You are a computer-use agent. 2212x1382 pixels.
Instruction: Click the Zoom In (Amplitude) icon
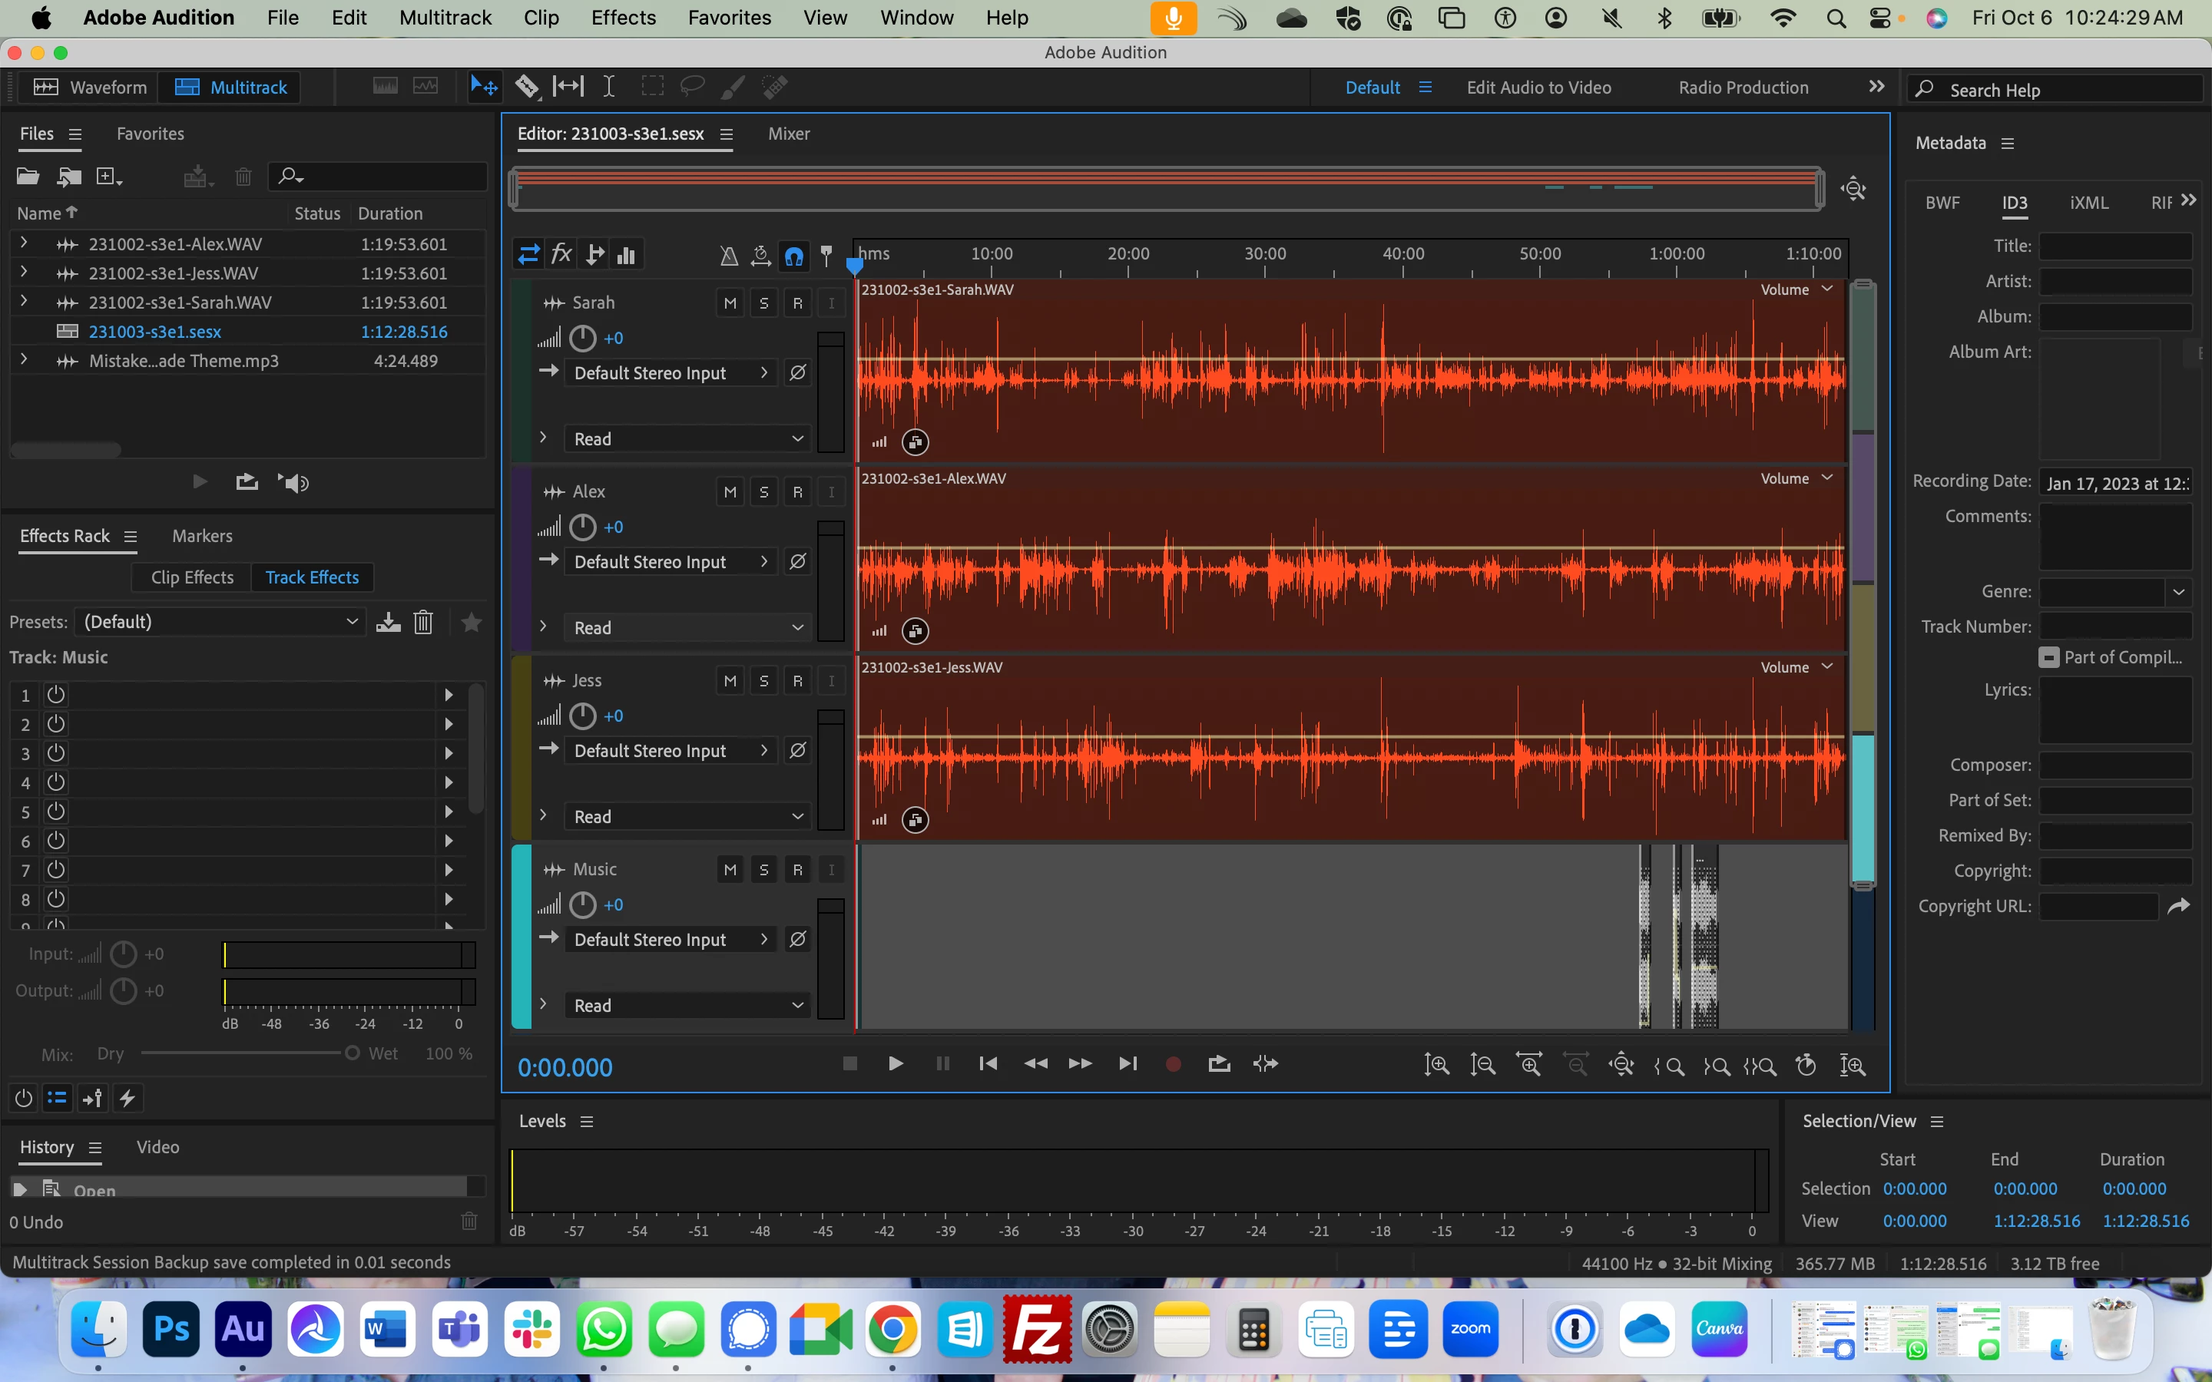click(x=1436, y=1065)
